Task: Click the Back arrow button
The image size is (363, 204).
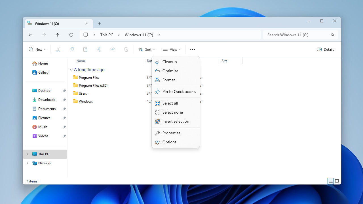Action: point(30,35)
